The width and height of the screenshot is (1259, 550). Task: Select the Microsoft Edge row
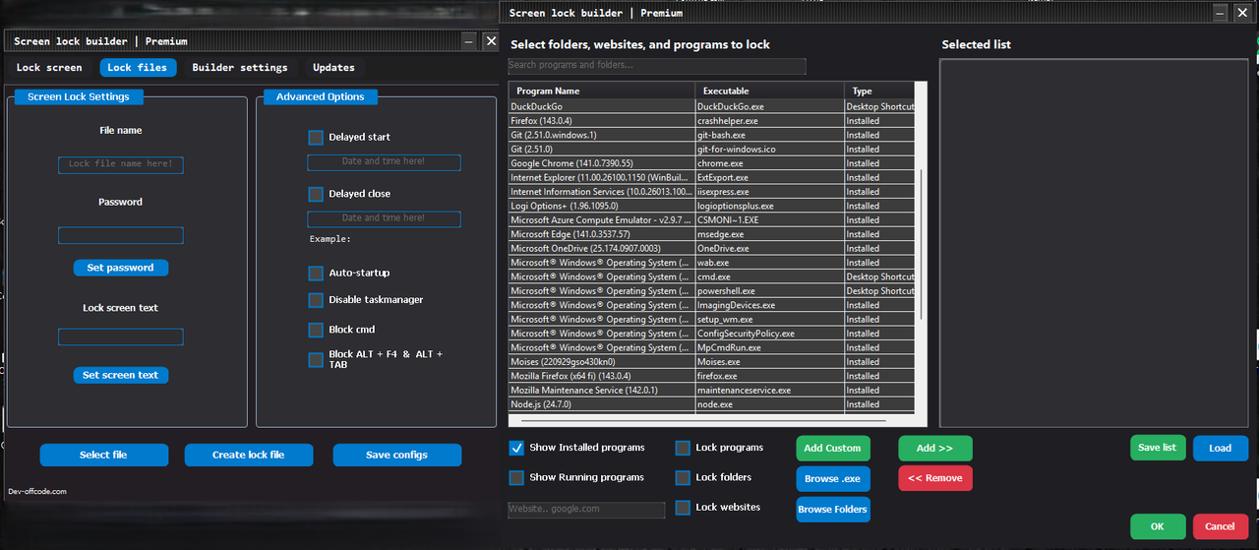(x=711, y=234)
